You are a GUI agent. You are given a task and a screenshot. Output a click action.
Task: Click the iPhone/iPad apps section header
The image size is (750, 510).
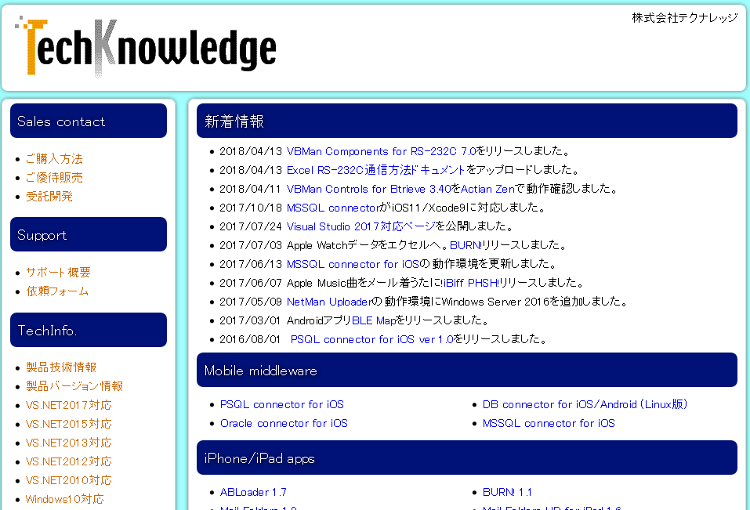coord(467,458)
